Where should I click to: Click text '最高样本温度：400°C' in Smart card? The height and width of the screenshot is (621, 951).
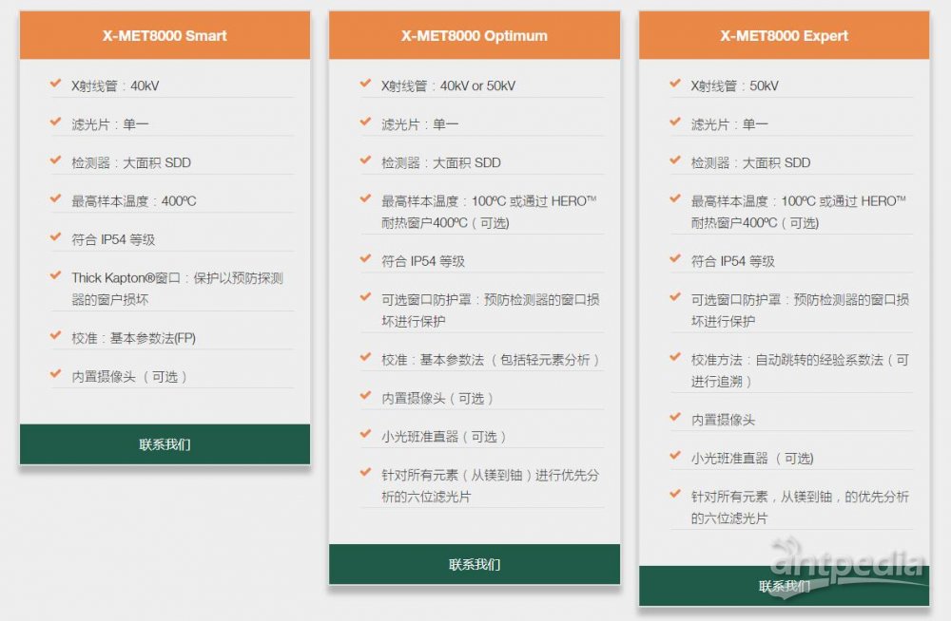134,201
